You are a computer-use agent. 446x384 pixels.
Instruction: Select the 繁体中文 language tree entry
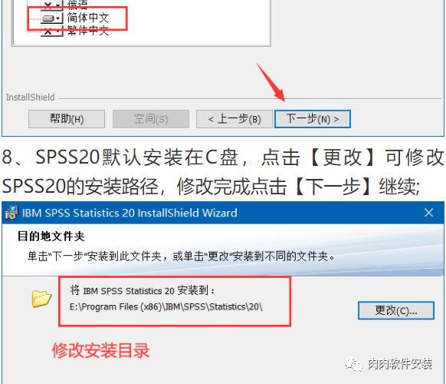point(88,31)
